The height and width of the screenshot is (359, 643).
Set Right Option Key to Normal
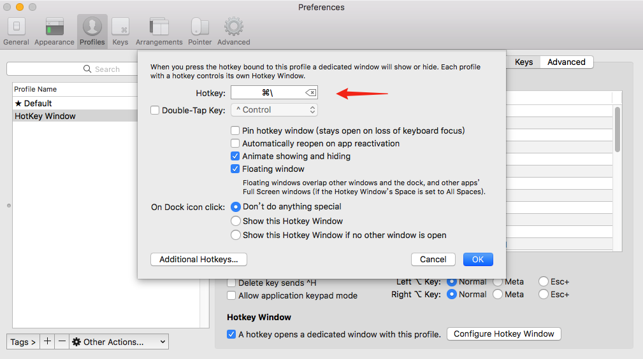click(451, 294)
